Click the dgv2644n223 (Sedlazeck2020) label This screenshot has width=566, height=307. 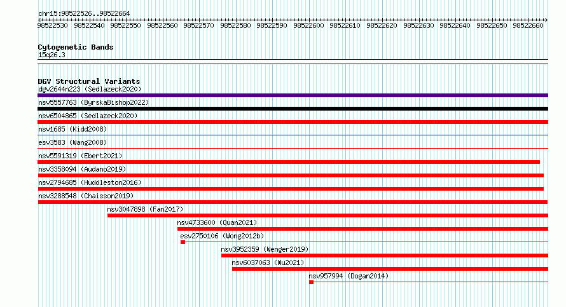90,89
